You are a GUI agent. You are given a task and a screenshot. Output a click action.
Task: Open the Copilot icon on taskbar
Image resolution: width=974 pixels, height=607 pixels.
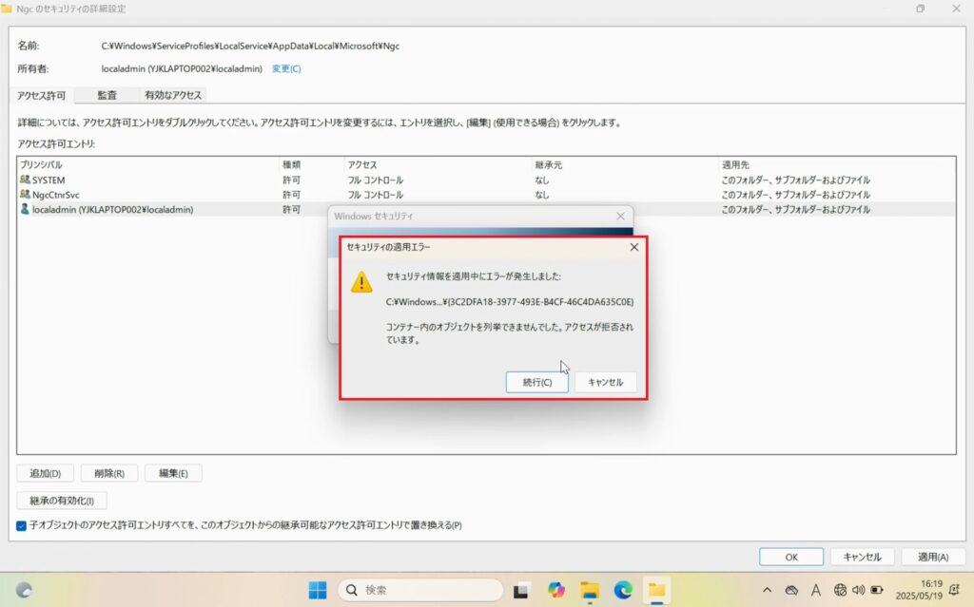pyautogui.click(x=555, y=590)
